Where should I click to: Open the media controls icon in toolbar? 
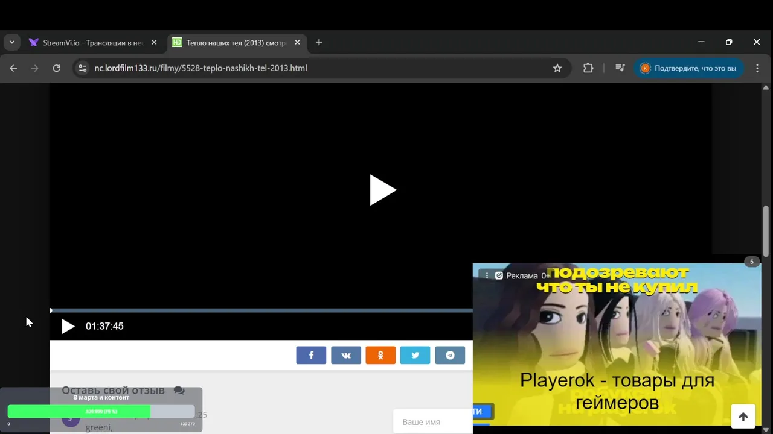[x=620, y=68]
